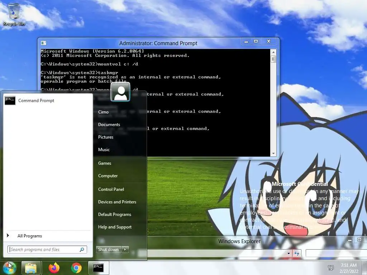
Task: Expand shut down options arrow
Action: click(x=125, y=250)
